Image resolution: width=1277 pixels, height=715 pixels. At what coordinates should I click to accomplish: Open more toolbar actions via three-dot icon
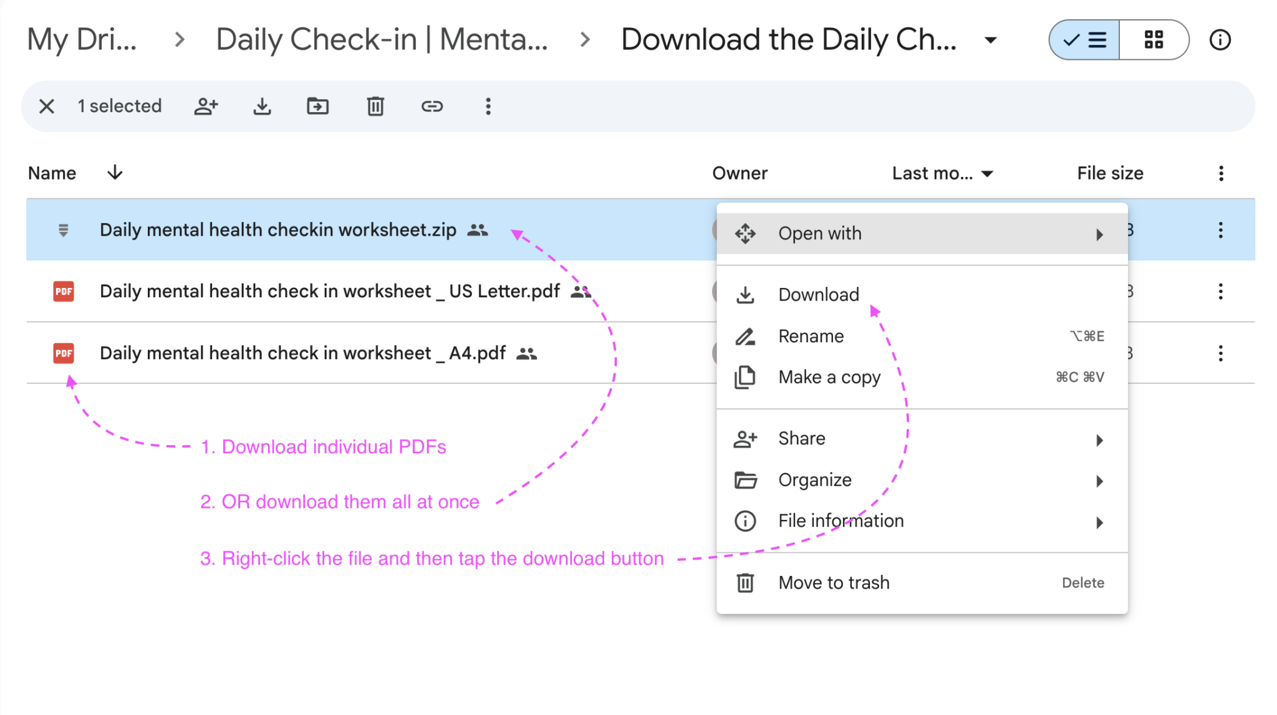coord(488,107)
